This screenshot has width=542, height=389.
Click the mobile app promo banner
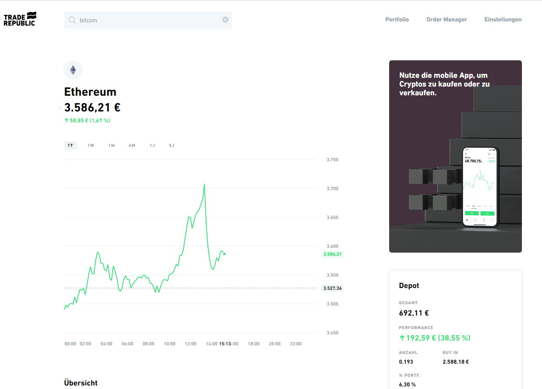click(x=456, y=156)
